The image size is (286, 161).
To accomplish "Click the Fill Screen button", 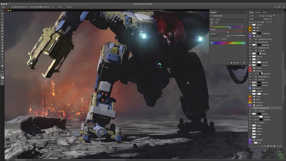I will [69, 7].
